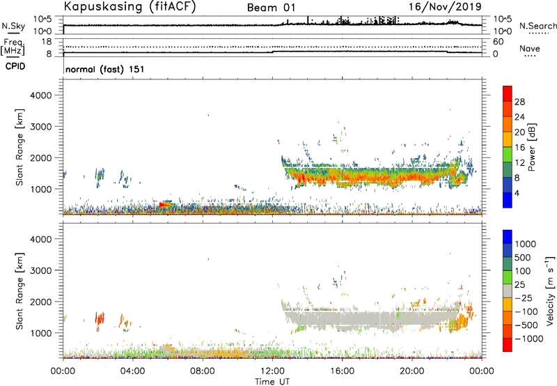Click the 'Slant Range [km]' label of the velocity panel
The width and height of the screenshot is (557, 386).
click(19, 291)
